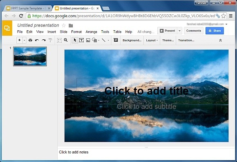
Task: Click the Redo arrow
Action: click(44, 40)
